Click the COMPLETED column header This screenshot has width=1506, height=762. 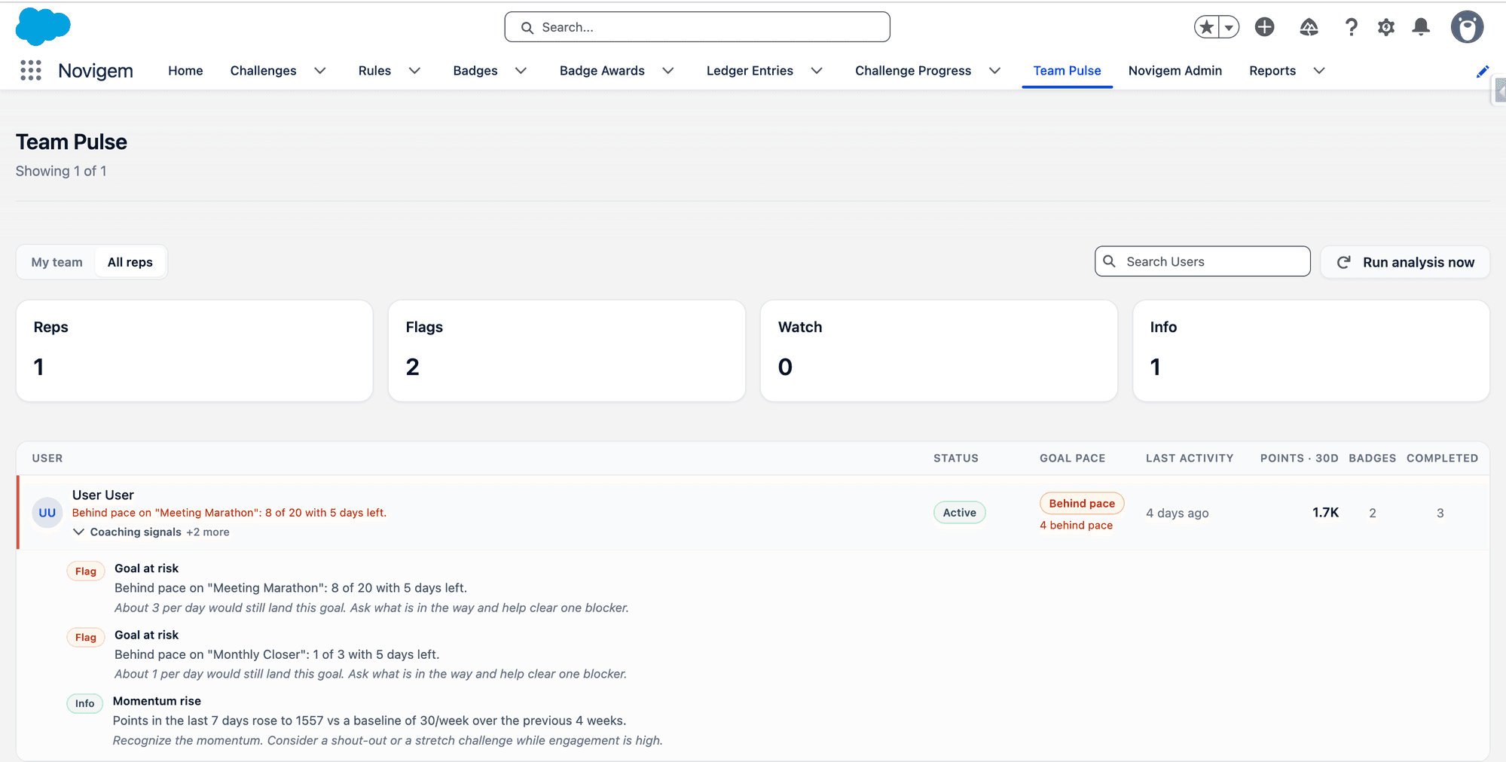coord(1442,458)
